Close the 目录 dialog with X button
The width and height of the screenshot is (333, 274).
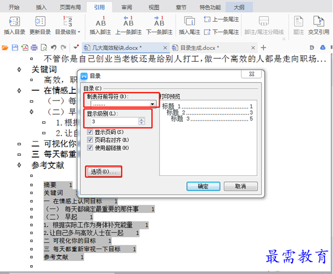pos(252,74)
